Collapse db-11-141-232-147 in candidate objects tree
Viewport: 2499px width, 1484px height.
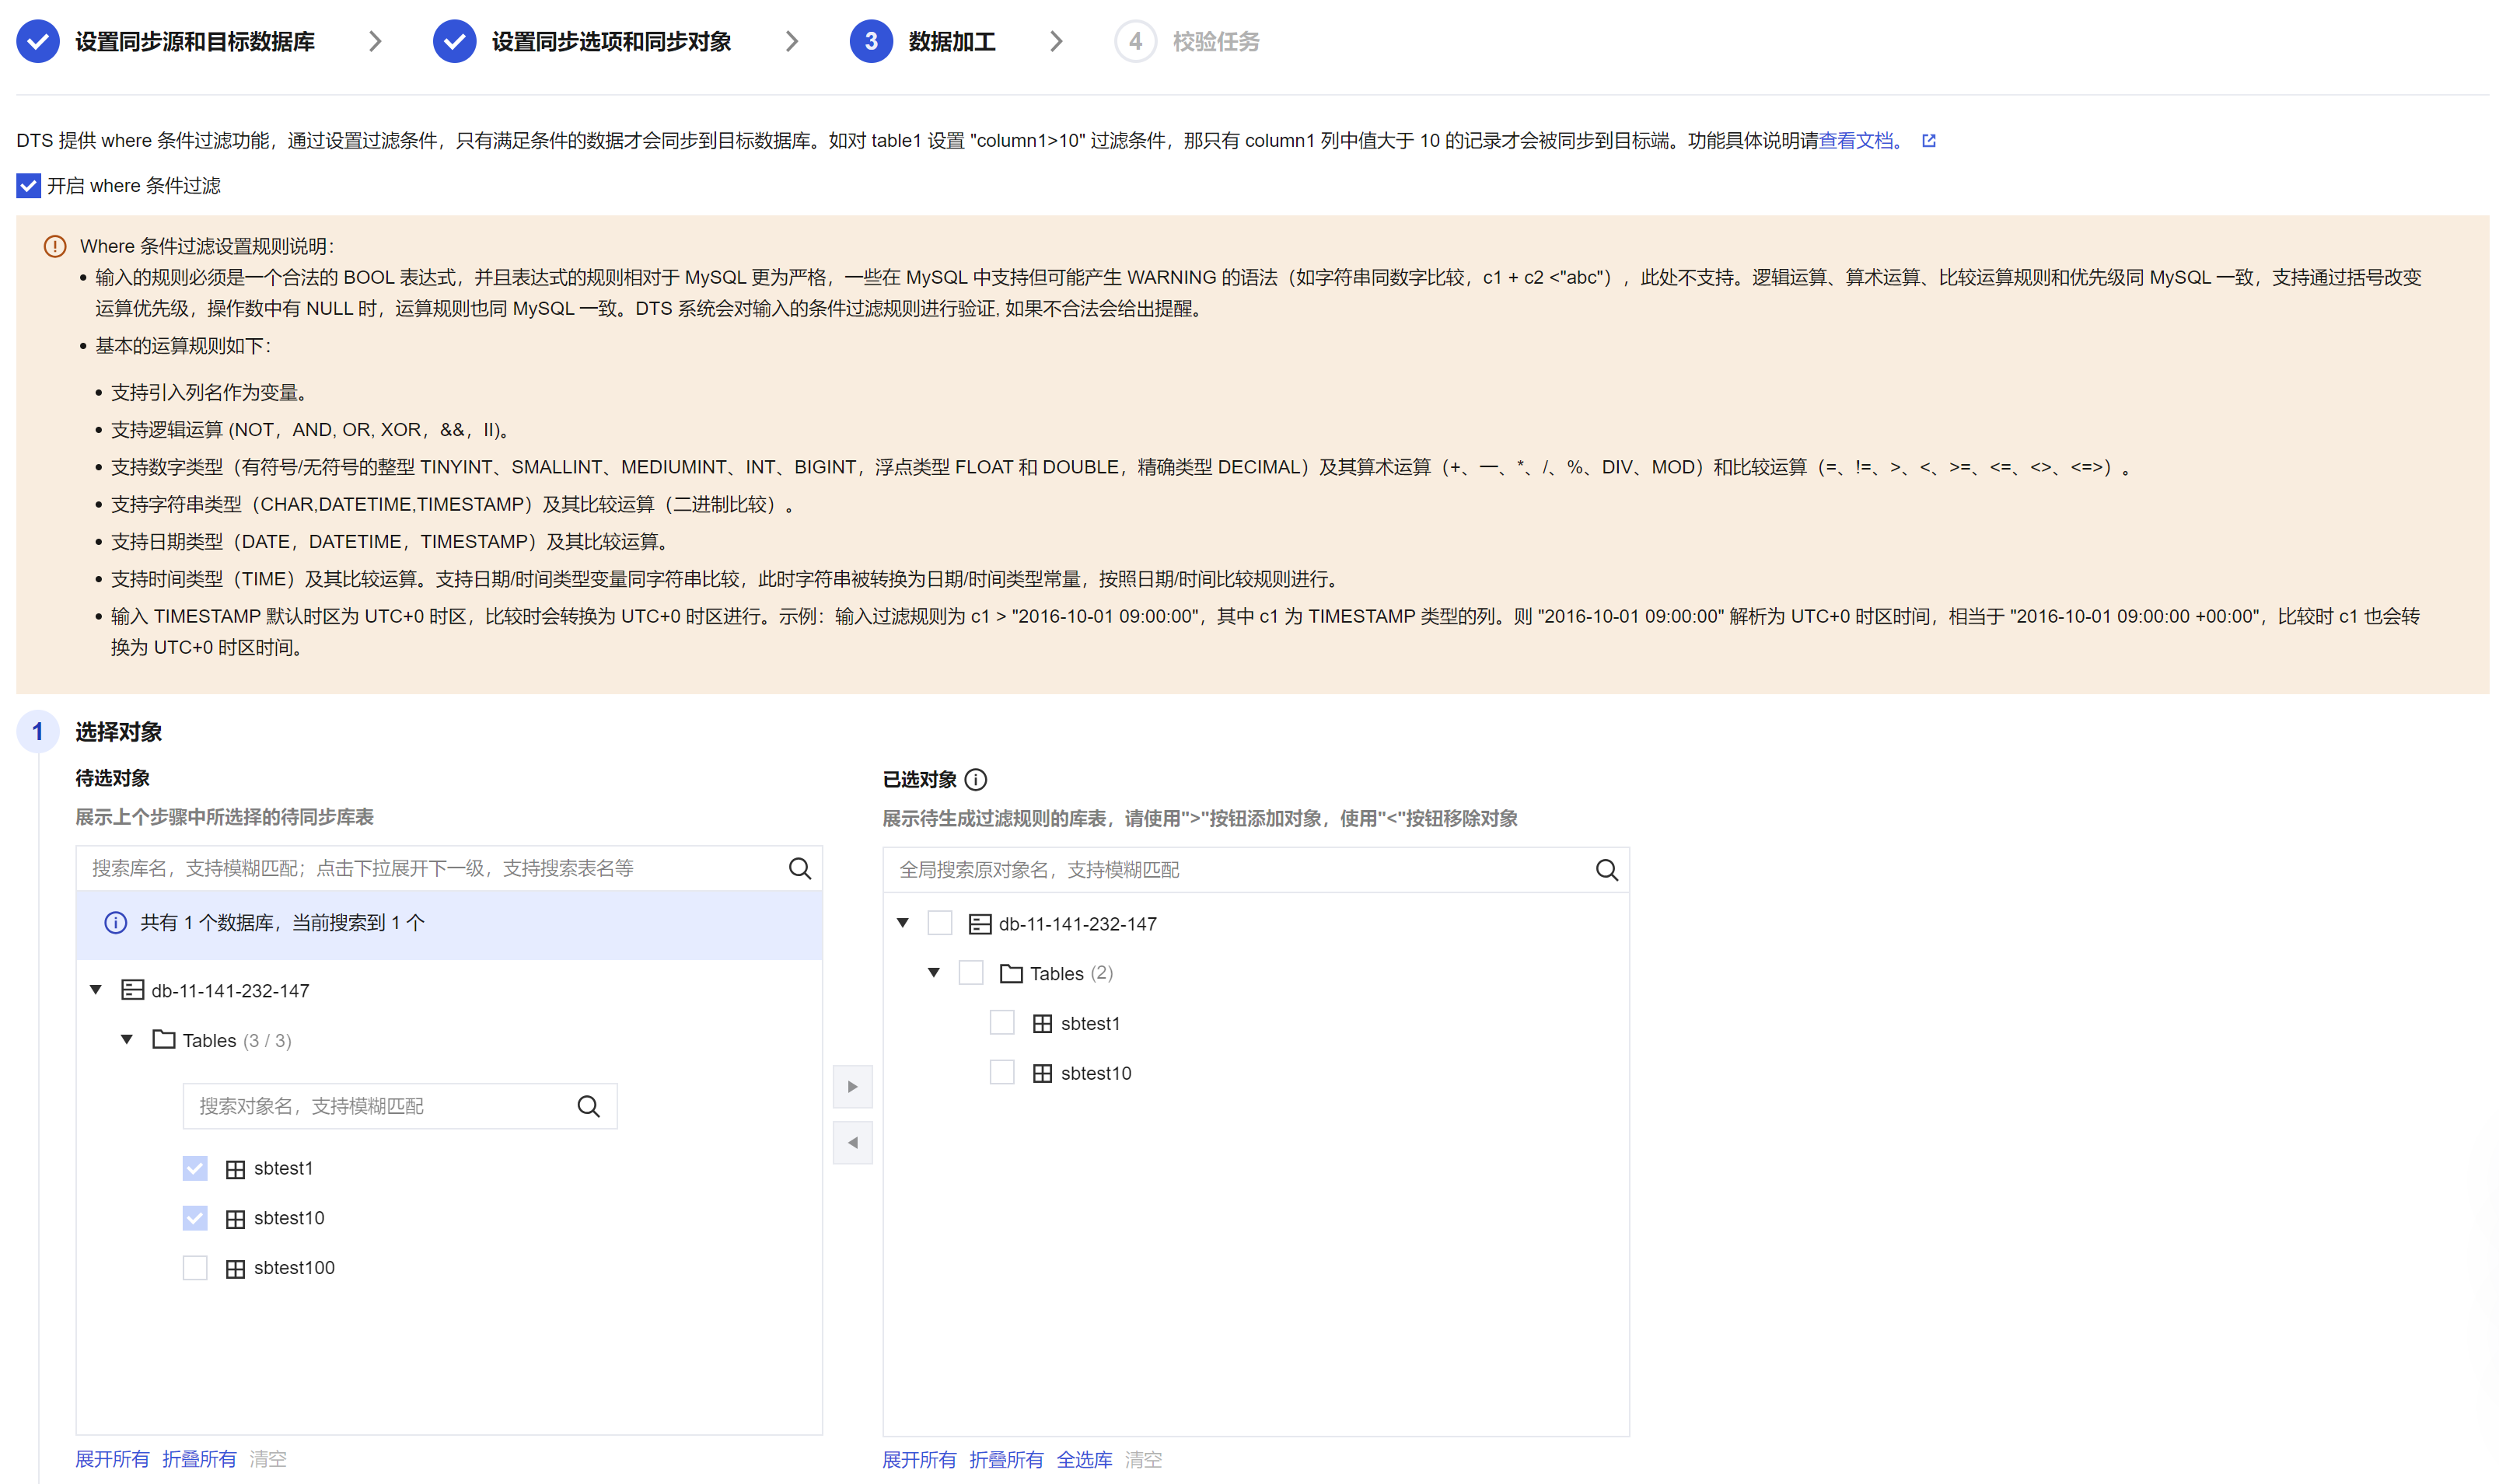[x=96, y=990]
